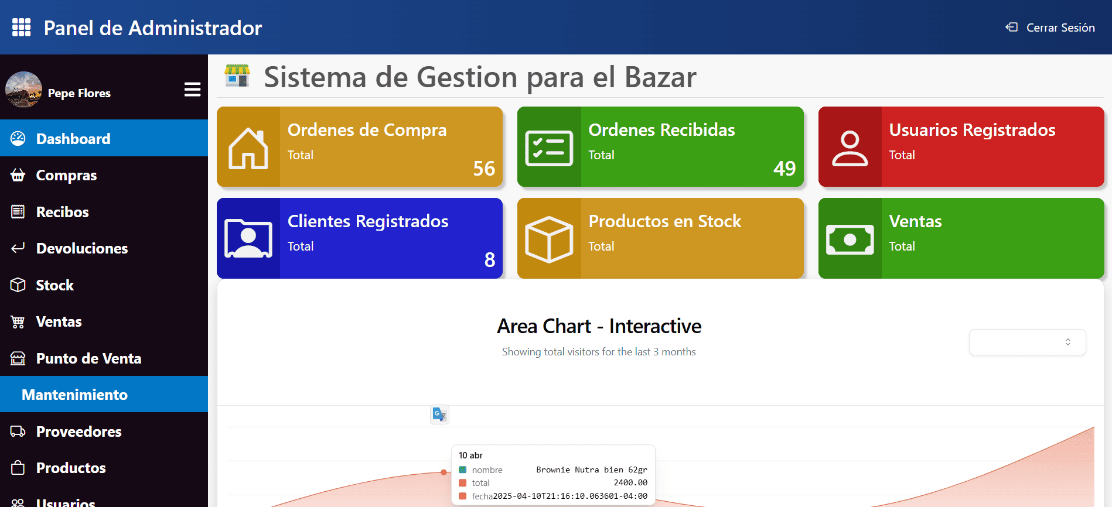Navigate to Stock page
The image size is (1112, 507).
[x=104, y=285]
